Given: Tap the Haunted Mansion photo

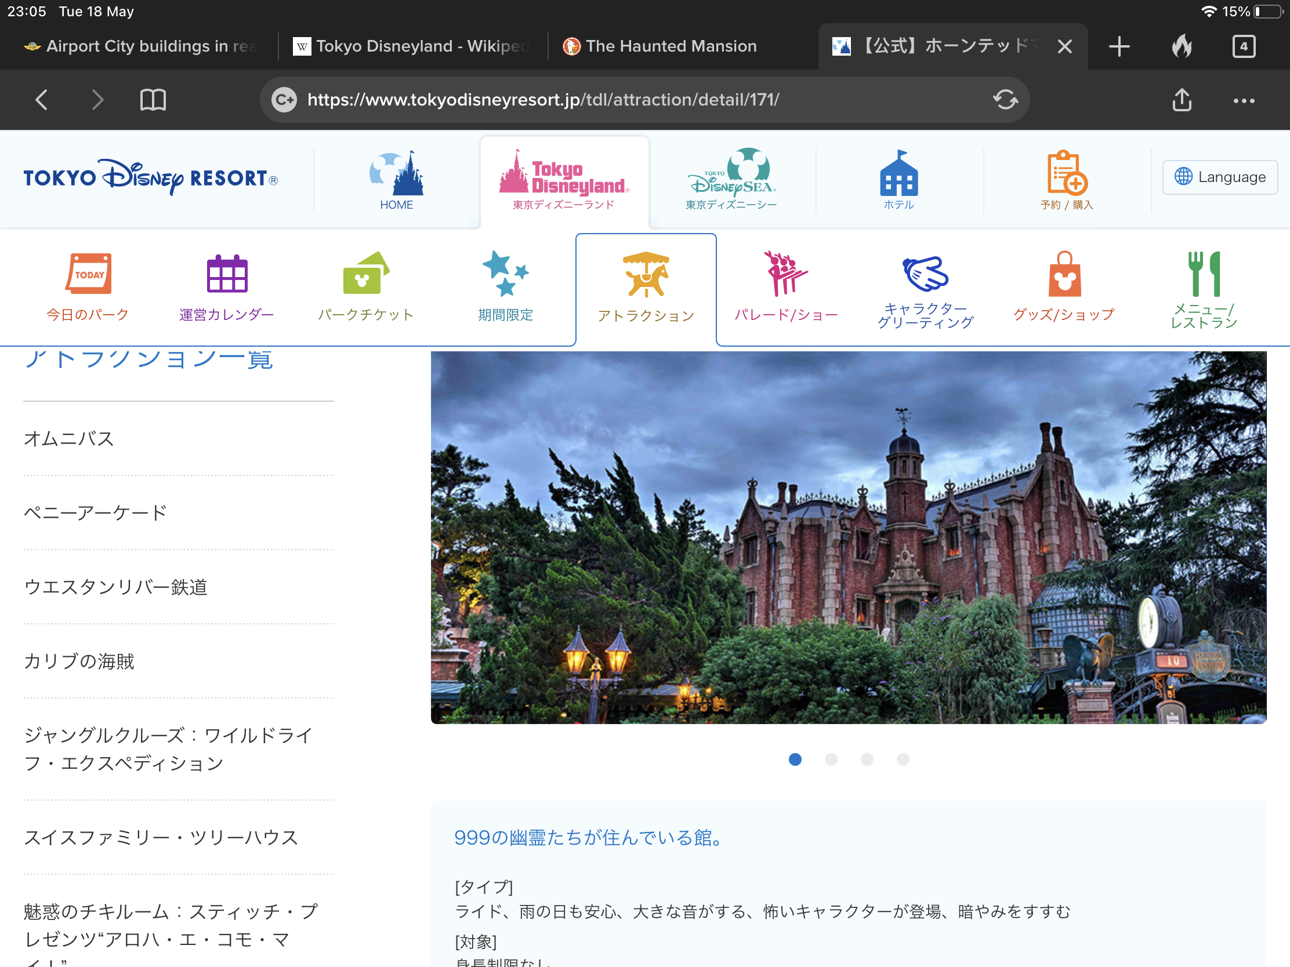Looking at the screenshot, I should point(849,537).
